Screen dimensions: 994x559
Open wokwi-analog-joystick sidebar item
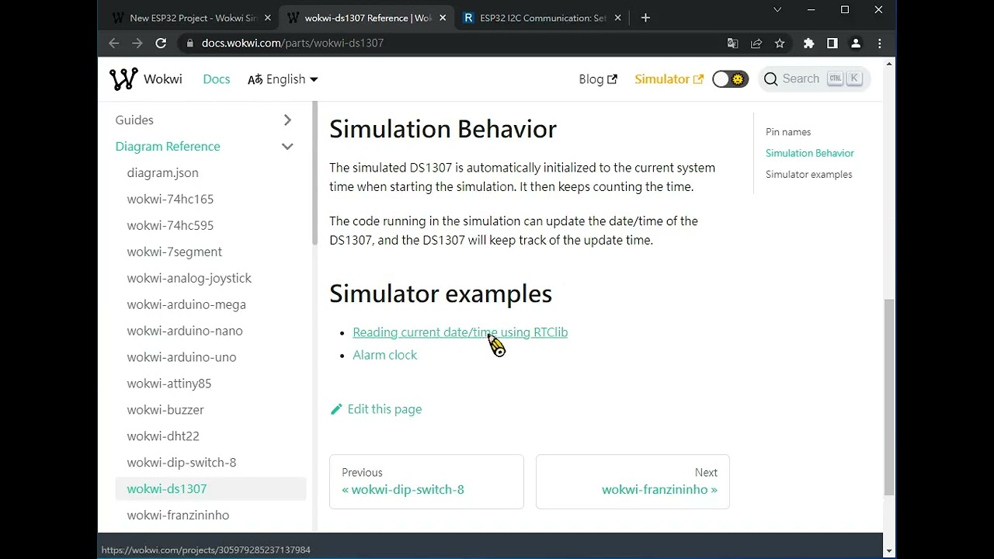[210, 279]
